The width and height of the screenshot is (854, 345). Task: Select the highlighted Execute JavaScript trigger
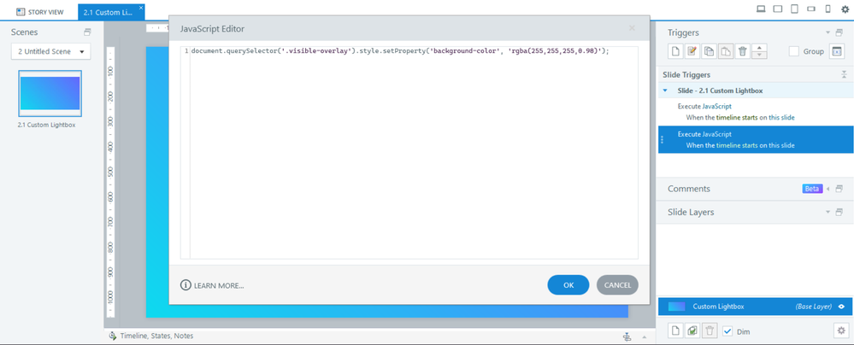click(756, 139)
